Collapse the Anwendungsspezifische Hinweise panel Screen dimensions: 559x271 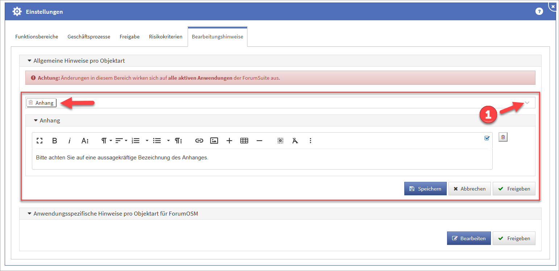pos(30,214)
